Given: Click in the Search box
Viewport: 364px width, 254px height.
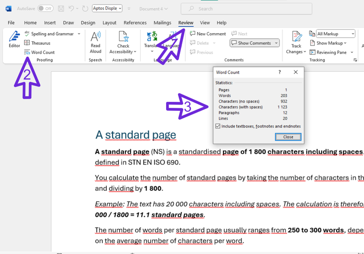Looking at the screenshot, I should (x=246, y=9).
